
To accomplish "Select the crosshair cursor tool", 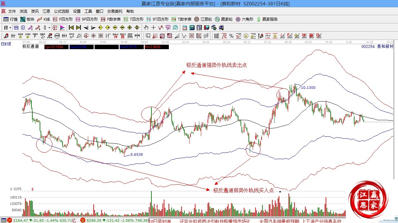I will pos(154,28).
